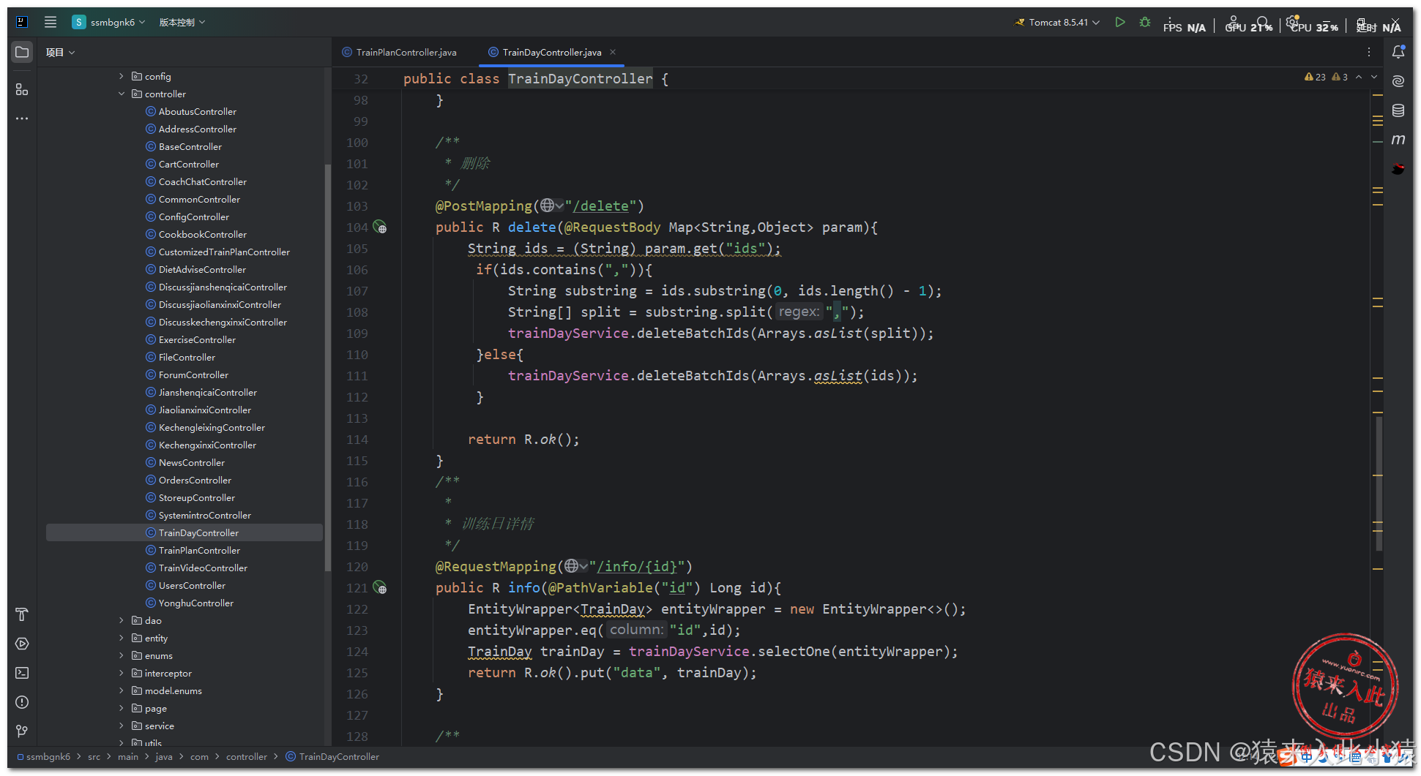The width and height of the screenshot is (1421, 776).
Task: Click the globe URL icon beside /delete
Action: pyautogui.click(x=551, y=206)
